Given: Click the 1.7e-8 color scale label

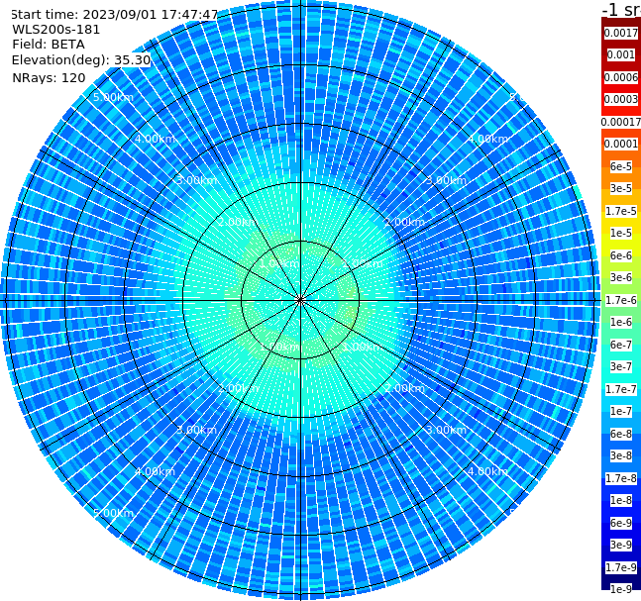Looking at the screenshot, I should coord(621,478).
